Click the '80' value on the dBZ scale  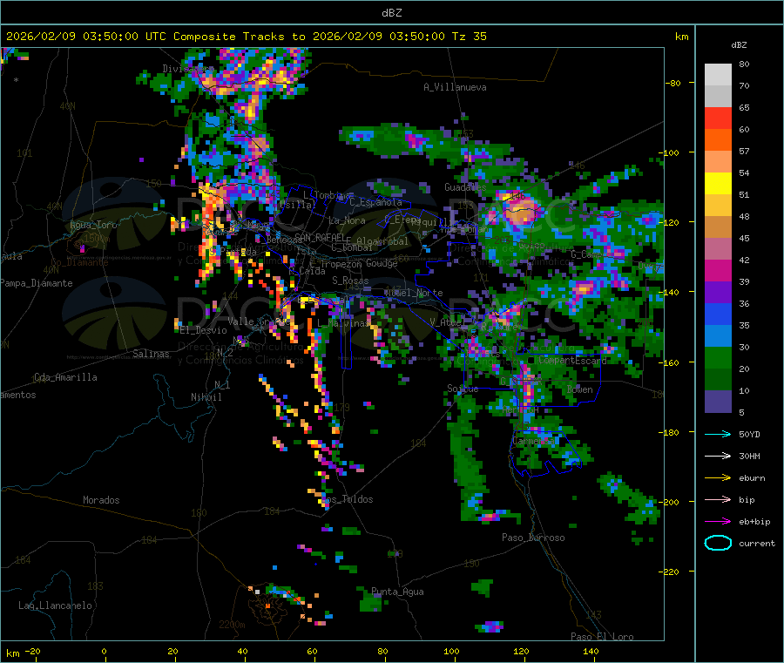(744, 64)
